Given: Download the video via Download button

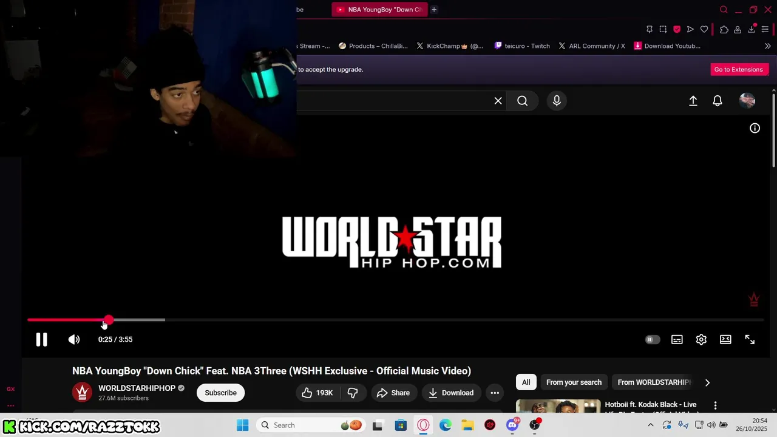Looking at the screenshot, I should click(x=451, y=393).
